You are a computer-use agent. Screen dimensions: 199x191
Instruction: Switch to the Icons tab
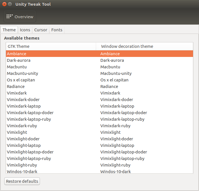[x=25, y=30]
